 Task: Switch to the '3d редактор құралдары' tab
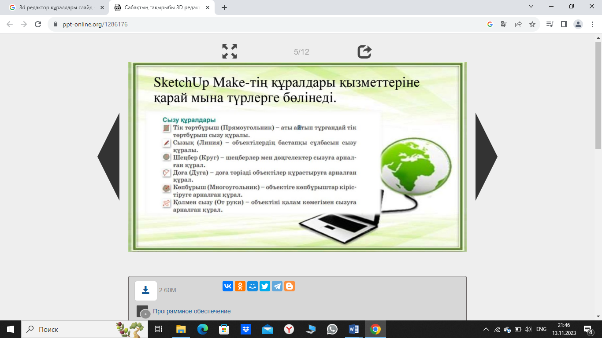pyautogui.click(x=56, y=7)
